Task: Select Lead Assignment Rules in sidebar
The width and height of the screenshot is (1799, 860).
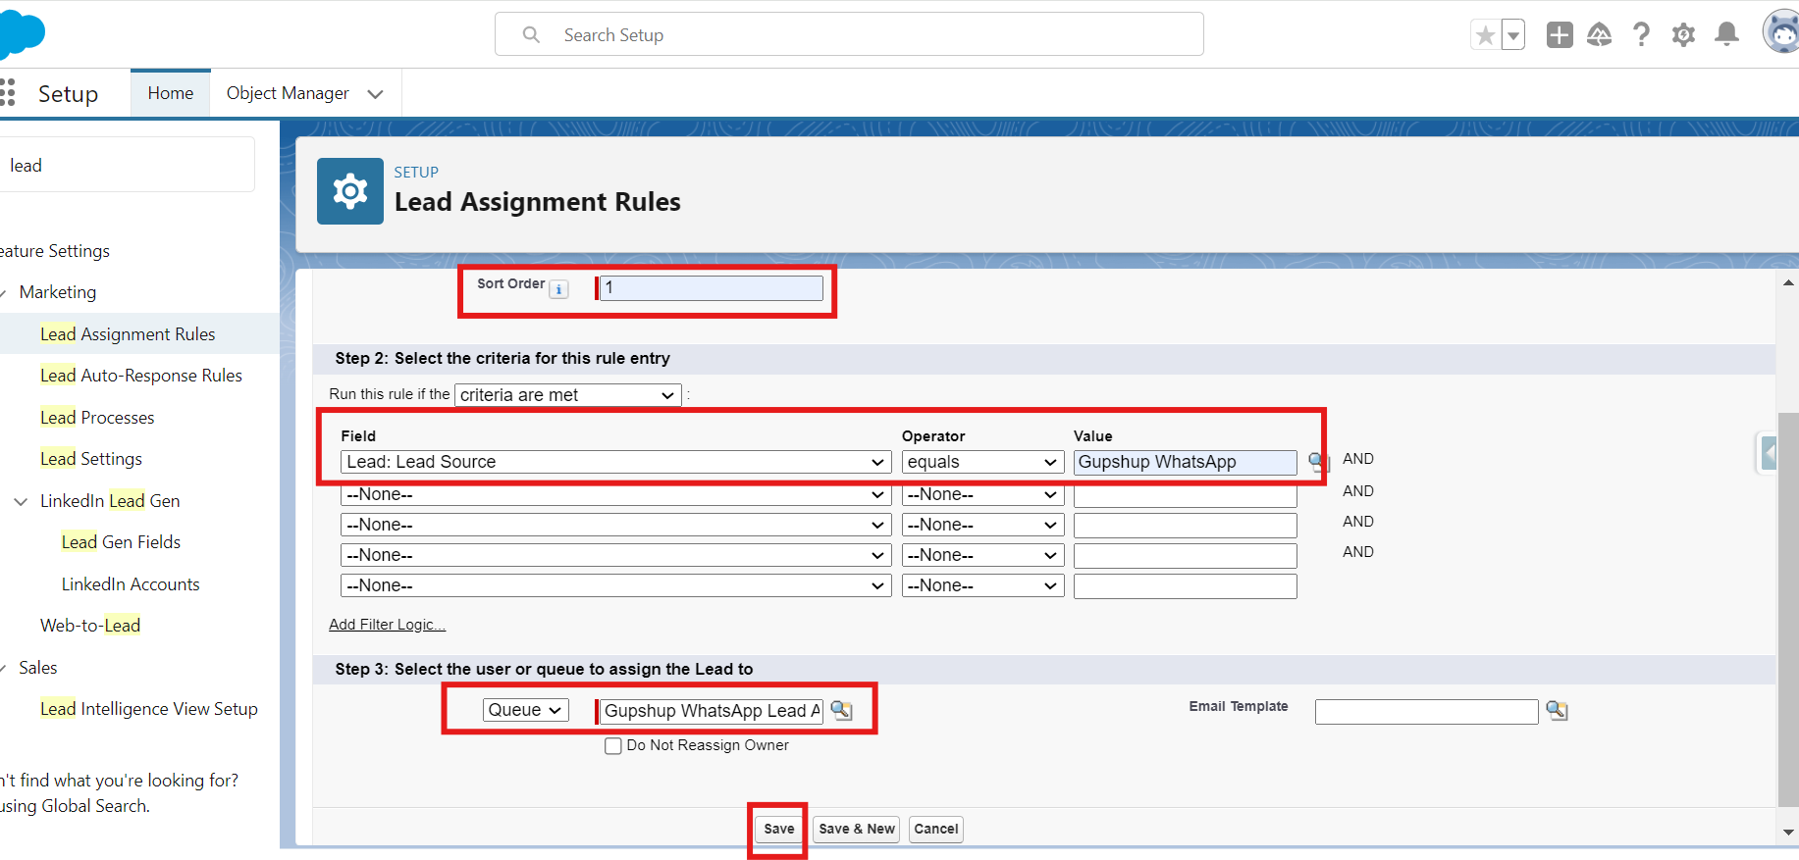Action: [128, 334]
